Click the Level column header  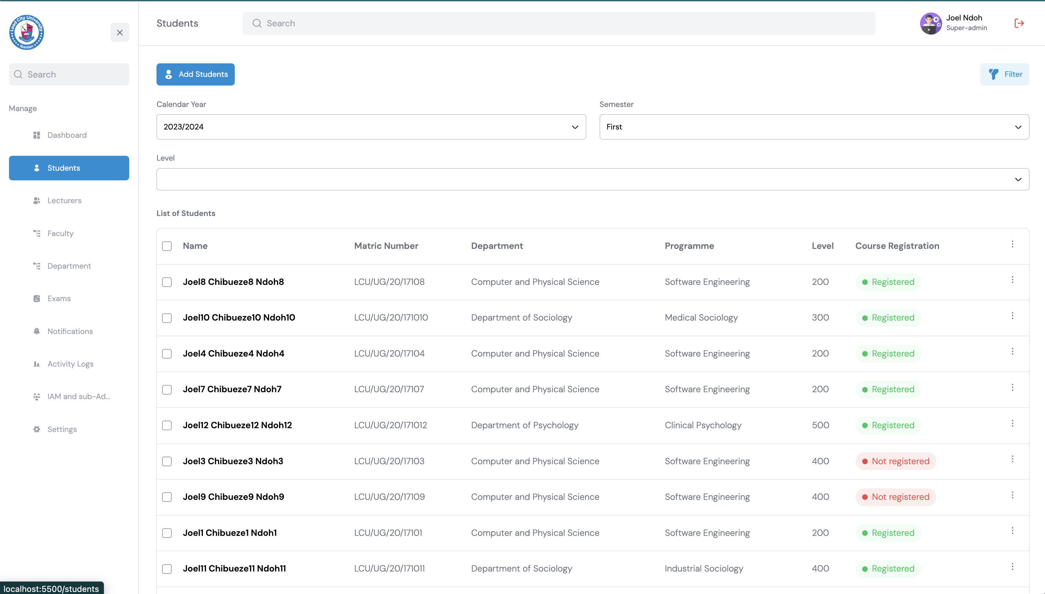[x=823, y=246]
